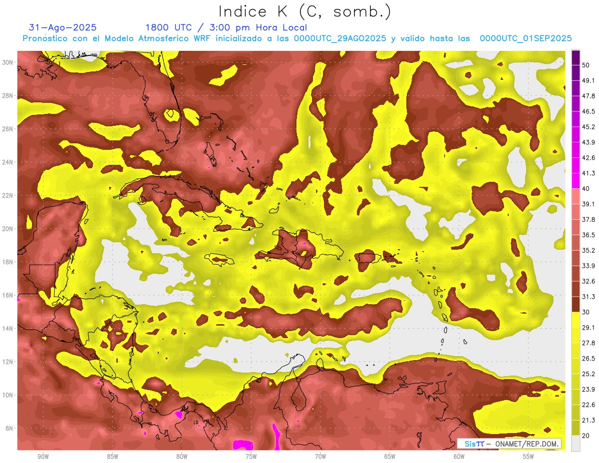Click colorbar value "21.3"

(589, 421)
